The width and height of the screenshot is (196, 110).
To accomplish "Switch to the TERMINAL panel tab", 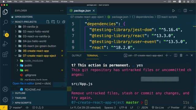I will (x=92, y=56).
